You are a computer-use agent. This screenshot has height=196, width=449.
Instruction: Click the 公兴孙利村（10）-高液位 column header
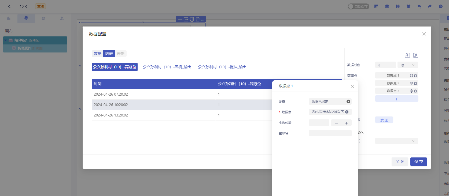coord(239,84)
